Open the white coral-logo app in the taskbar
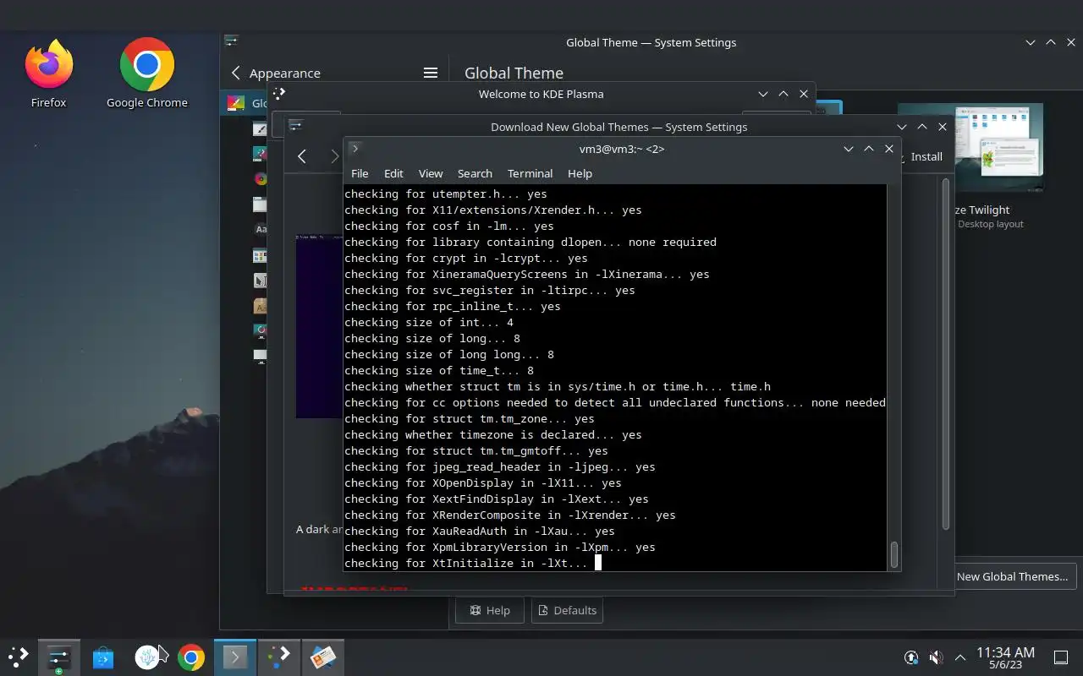The height and width of the screenshot is (676, 1083). (x=147, y=657)
